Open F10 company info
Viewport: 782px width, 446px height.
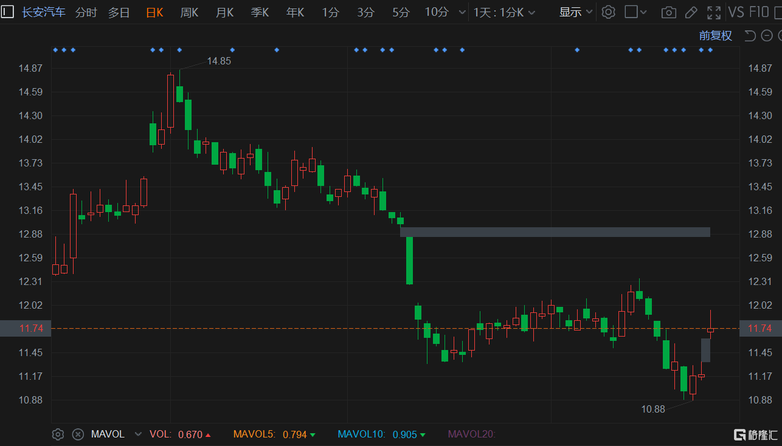pyautogui.click(x=759, y=12)
